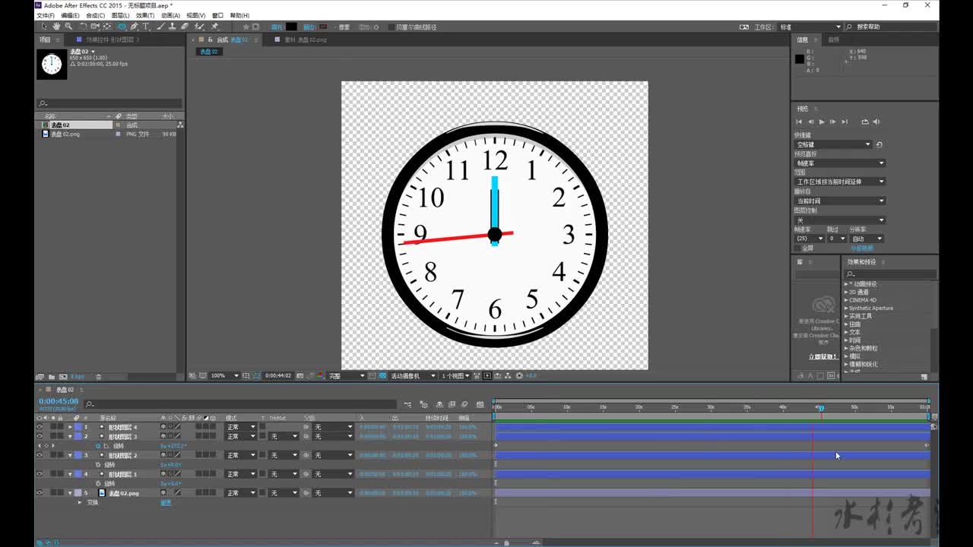Open graph editor icon in timeline
The image size is (973, 547).
point(479,404)
